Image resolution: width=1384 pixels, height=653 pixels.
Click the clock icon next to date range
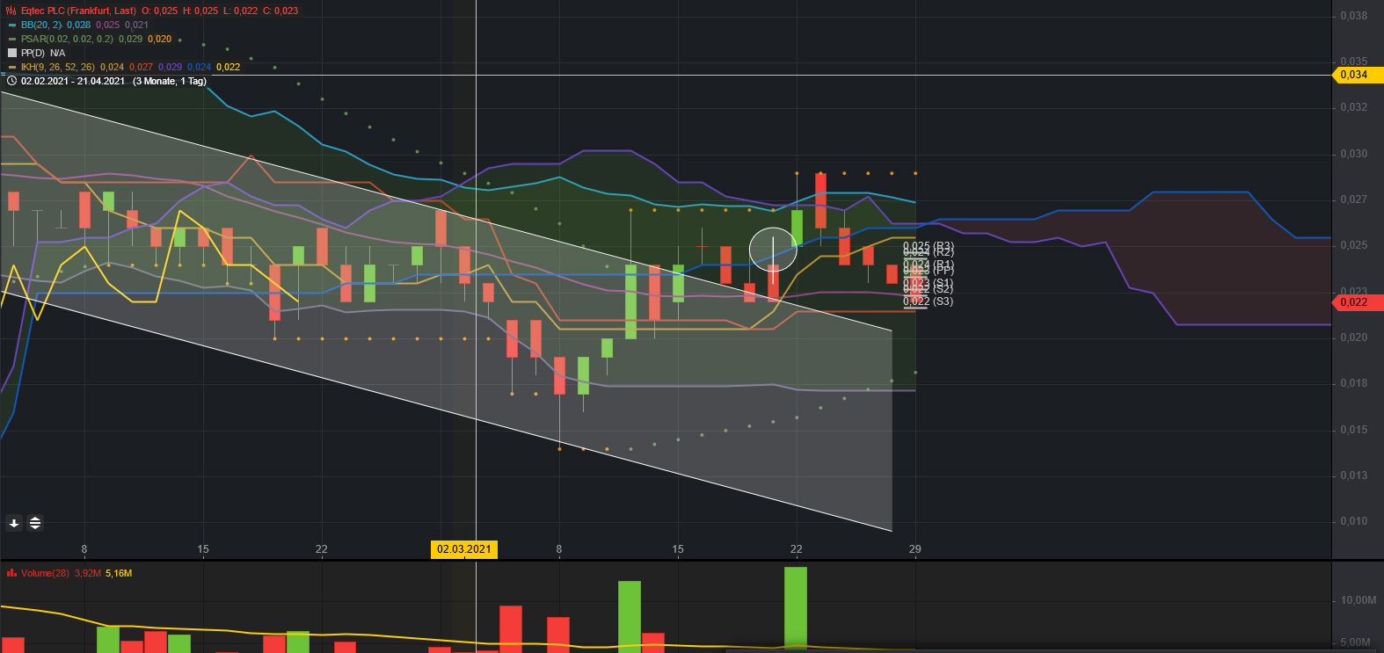click(12, 81)
